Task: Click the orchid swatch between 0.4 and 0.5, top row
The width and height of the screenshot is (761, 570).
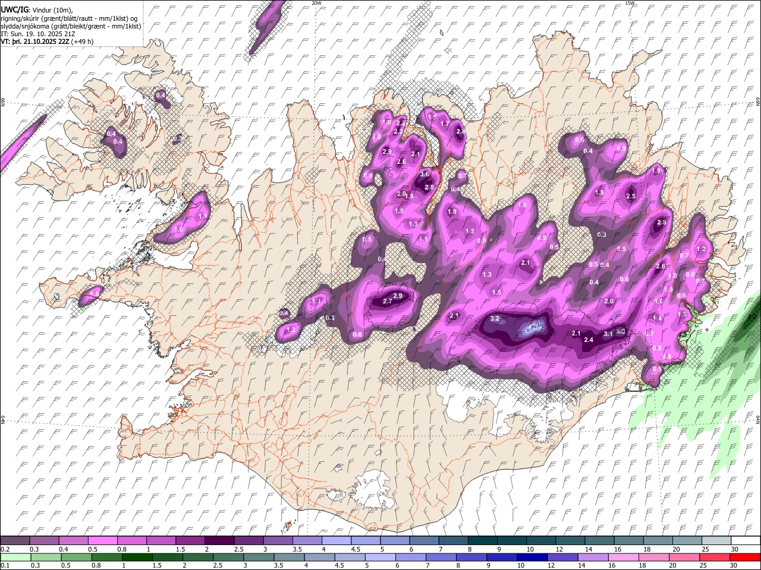Action: [74, 540]
